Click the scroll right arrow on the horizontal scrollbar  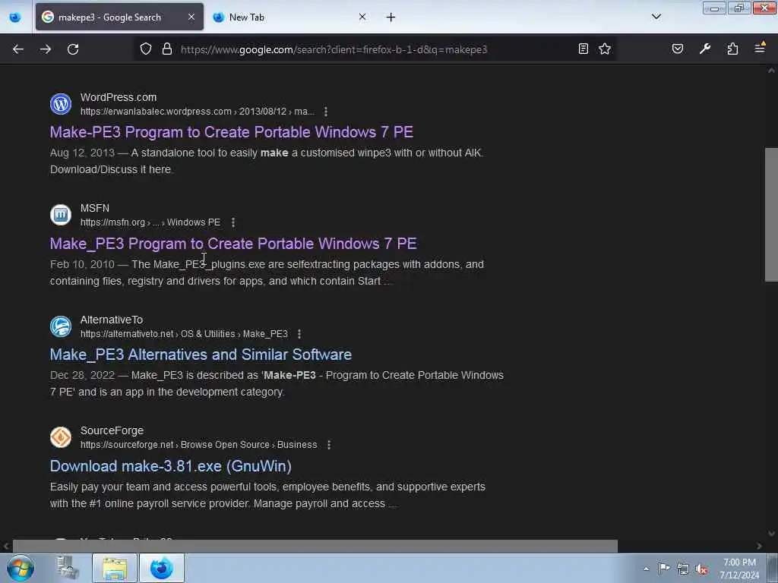click(x=759, y=546)
